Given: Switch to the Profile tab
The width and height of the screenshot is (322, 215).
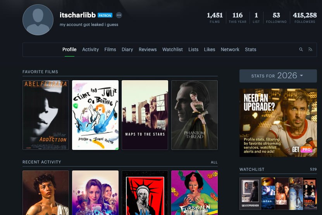Looking at the screenshot, I should [x=69, y=50].
